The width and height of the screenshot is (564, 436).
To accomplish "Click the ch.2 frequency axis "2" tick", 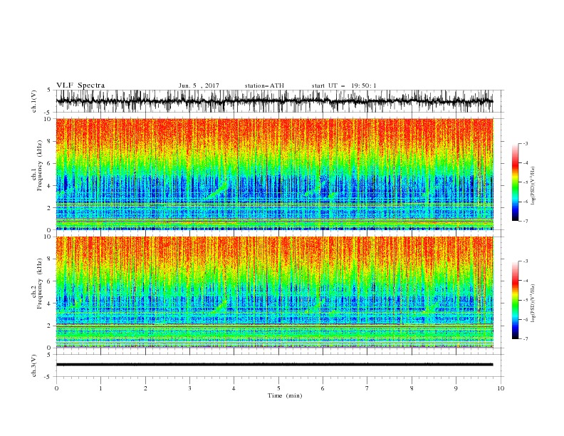I will (x=49, y=326).
